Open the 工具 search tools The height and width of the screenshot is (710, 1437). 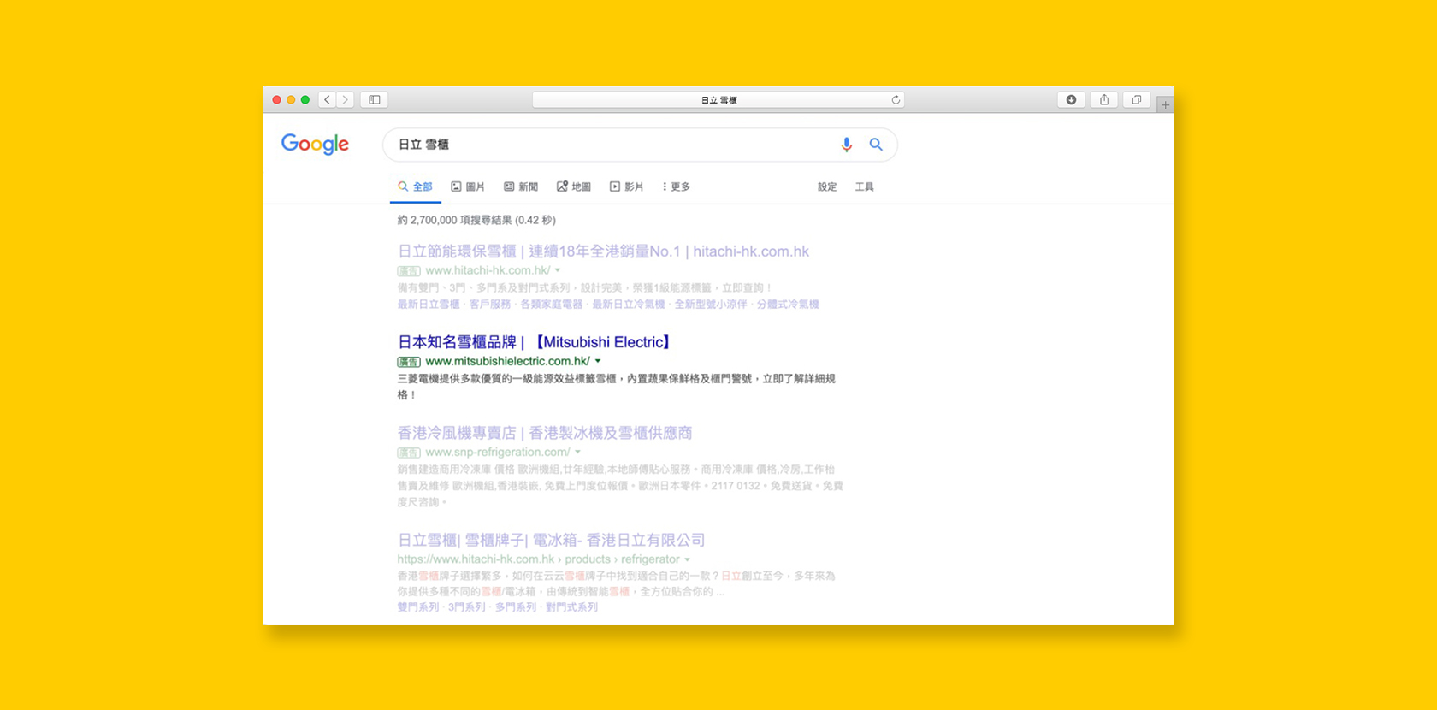865,186
